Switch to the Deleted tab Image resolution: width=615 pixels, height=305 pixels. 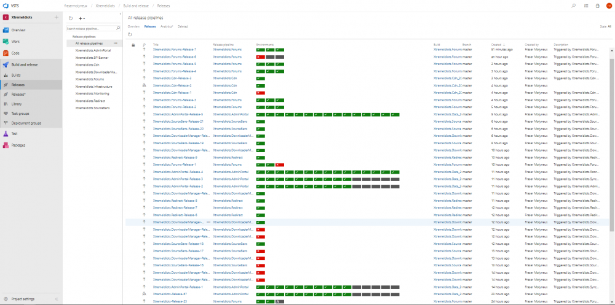tap(183, 27)
